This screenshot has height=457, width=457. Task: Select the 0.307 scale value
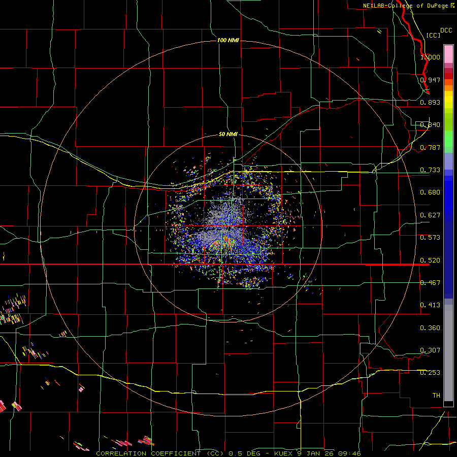[430, 350]
